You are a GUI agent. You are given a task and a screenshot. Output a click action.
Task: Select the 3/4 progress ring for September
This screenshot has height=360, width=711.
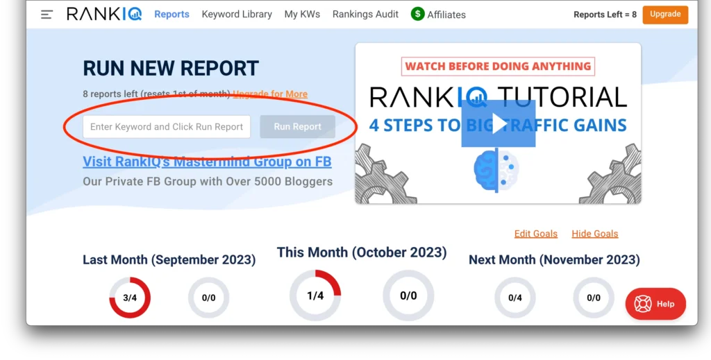coord(130,298)
